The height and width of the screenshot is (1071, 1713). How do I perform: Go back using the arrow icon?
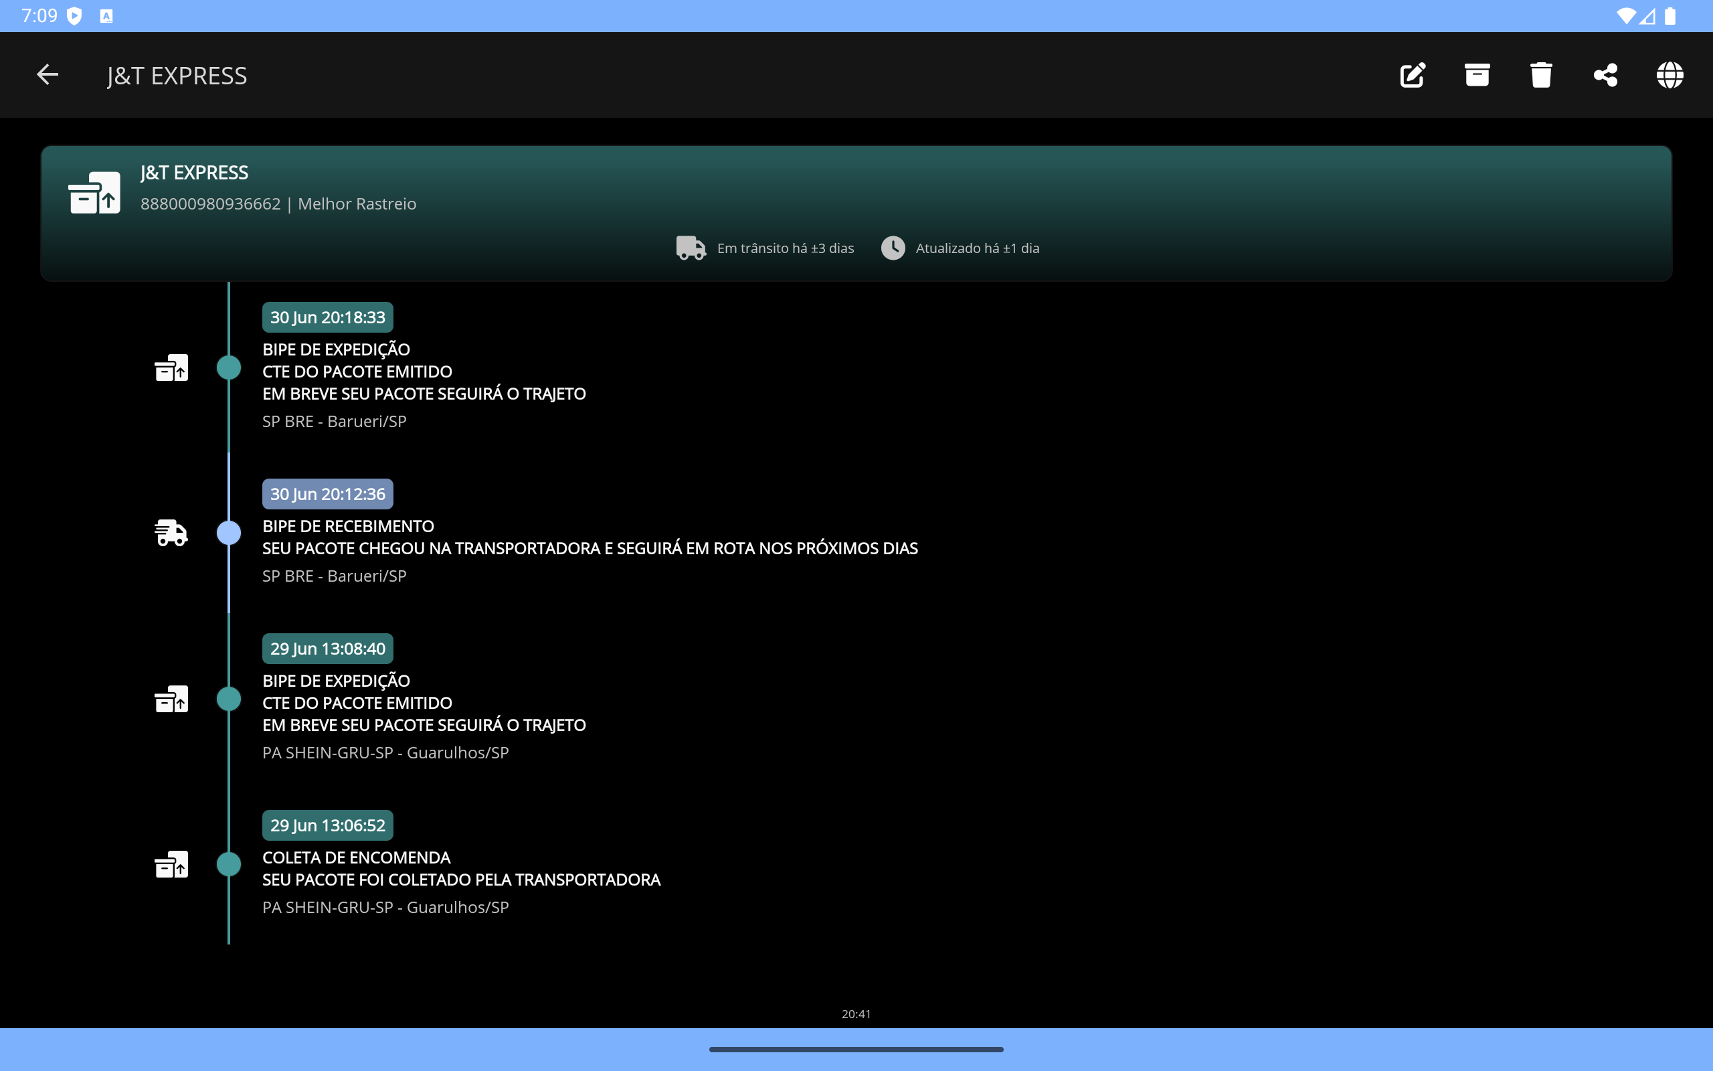coord(48,74)
